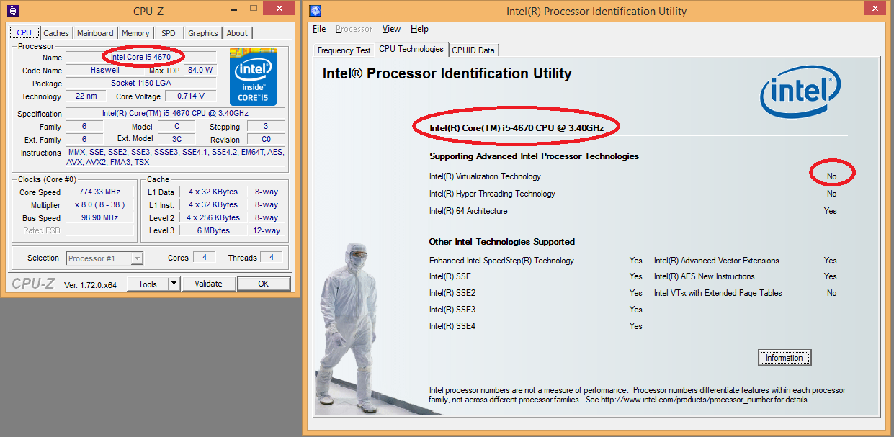
Task: Click the Core Speed value 774.33 MHz
Action: coord(100,192)
